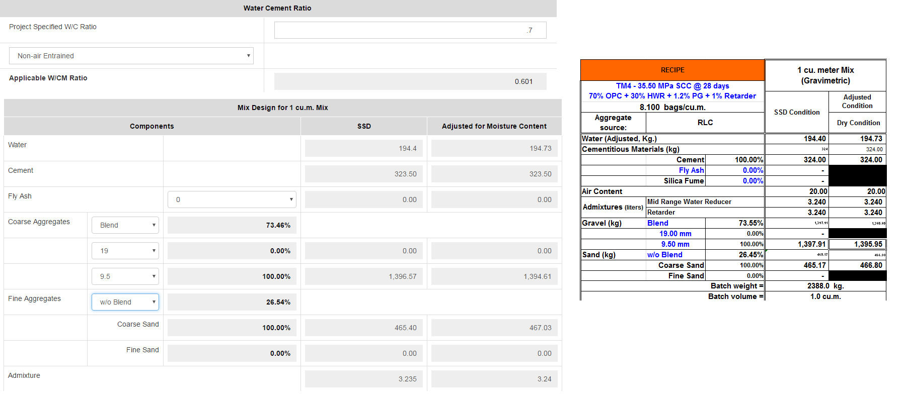This screenshot has height=402, width=906.
Task: Click the Project Specified W/C Ratio input field
Action: pyautogui.click(x=410, y=30)
